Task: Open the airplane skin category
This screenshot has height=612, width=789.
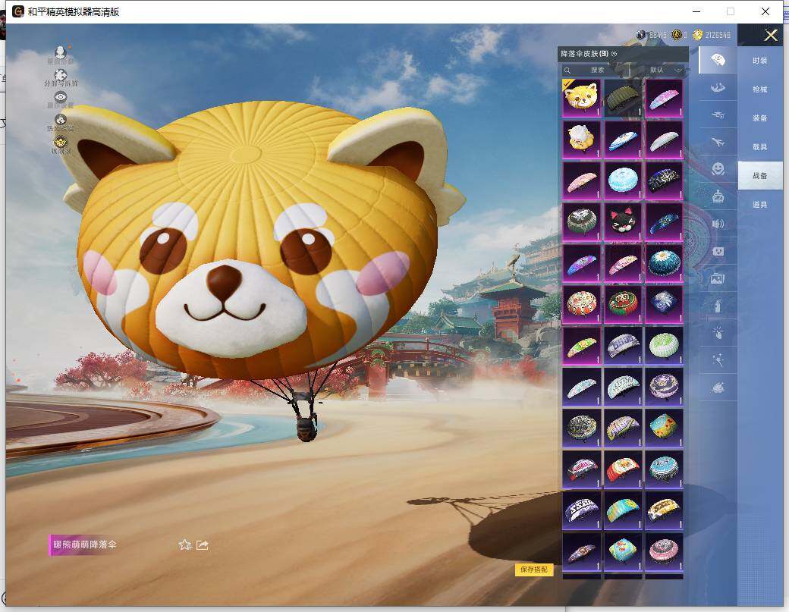Action: click(717, 141)
